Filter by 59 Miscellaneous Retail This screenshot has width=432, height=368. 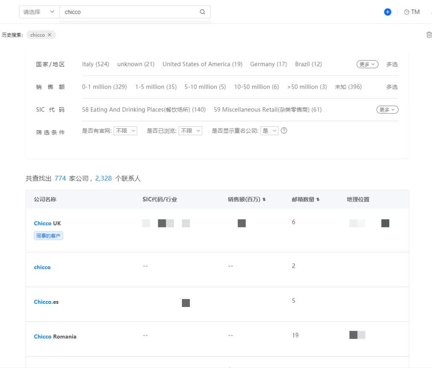click(x=267, y=110)
